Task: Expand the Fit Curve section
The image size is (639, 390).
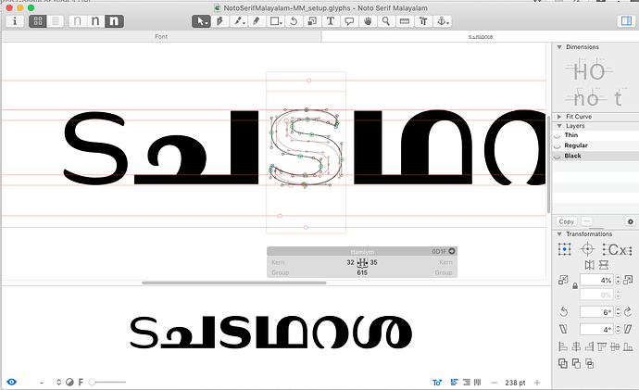Action: point(559,117)
